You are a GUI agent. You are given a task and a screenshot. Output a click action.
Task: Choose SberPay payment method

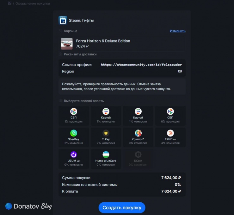tap(74, 137)
